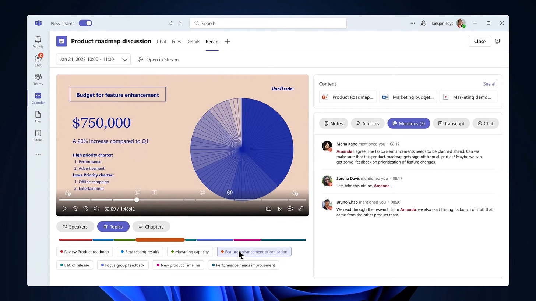Click the orange segment on topics timeline
This screenshot has width=536, height=301.
pyautogui.click(x=160, y=240)
